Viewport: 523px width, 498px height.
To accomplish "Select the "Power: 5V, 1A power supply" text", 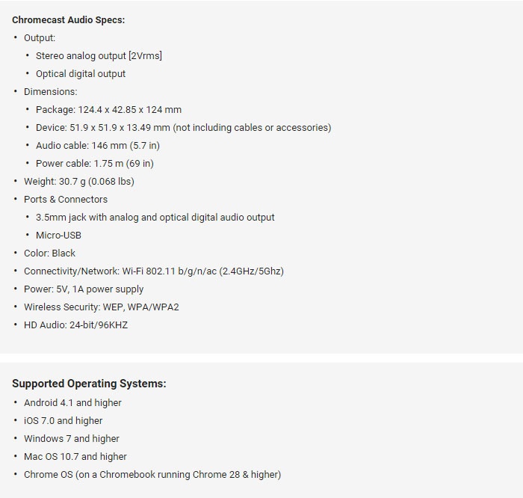I will [x=84, y=289].
